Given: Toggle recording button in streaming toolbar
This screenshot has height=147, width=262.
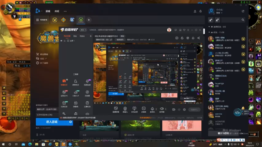Looking at the screenshot, I should point(174,110).
